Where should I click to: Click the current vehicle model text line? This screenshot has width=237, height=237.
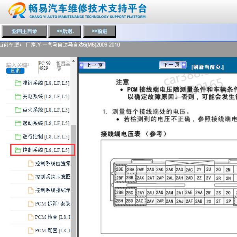click(60, 45)
